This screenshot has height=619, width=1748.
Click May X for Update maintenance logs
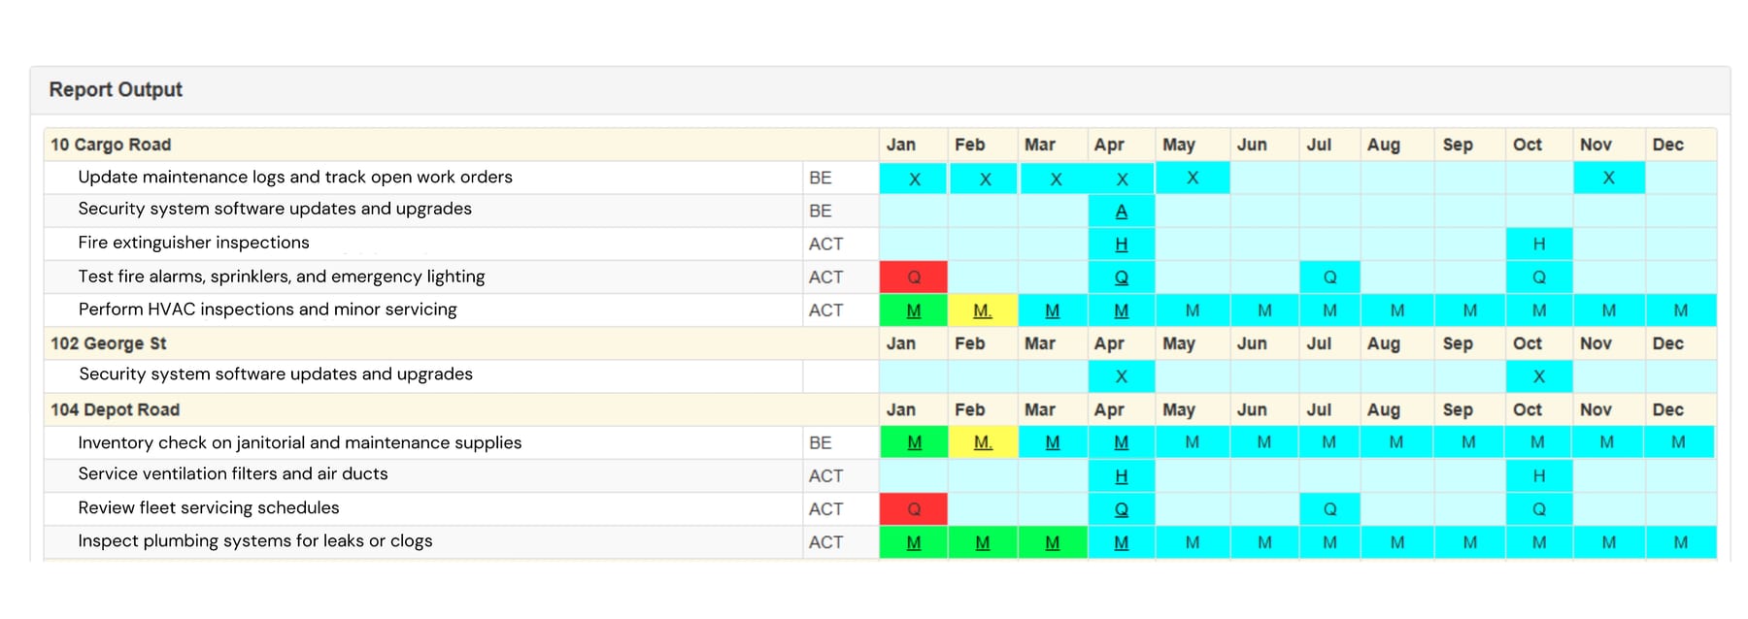[1193, 179]
